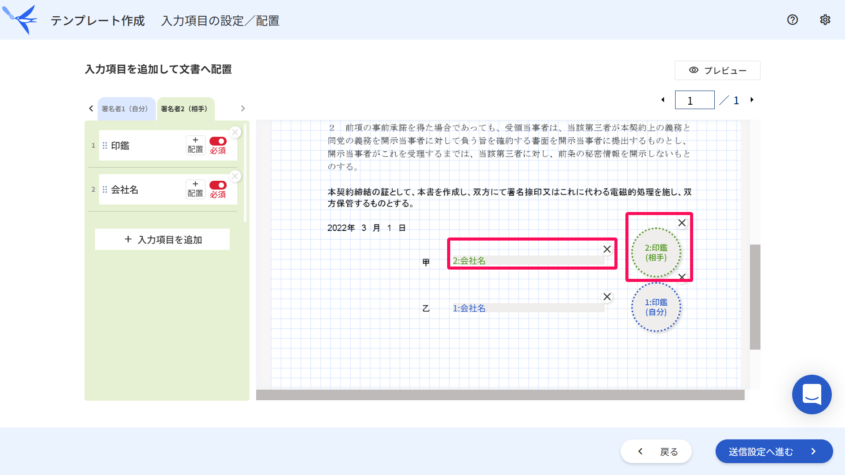
Task: Remove the 会社名 item from list
Action: pos(235,176)
